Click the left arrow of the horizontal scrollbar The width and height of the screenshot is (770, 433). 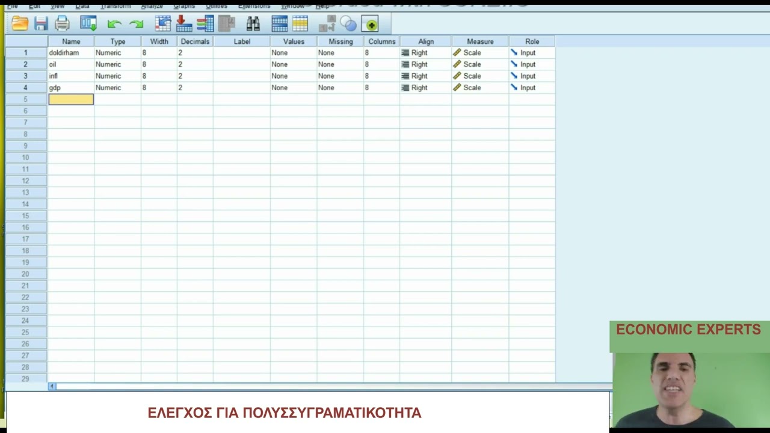tap(52, 386)
